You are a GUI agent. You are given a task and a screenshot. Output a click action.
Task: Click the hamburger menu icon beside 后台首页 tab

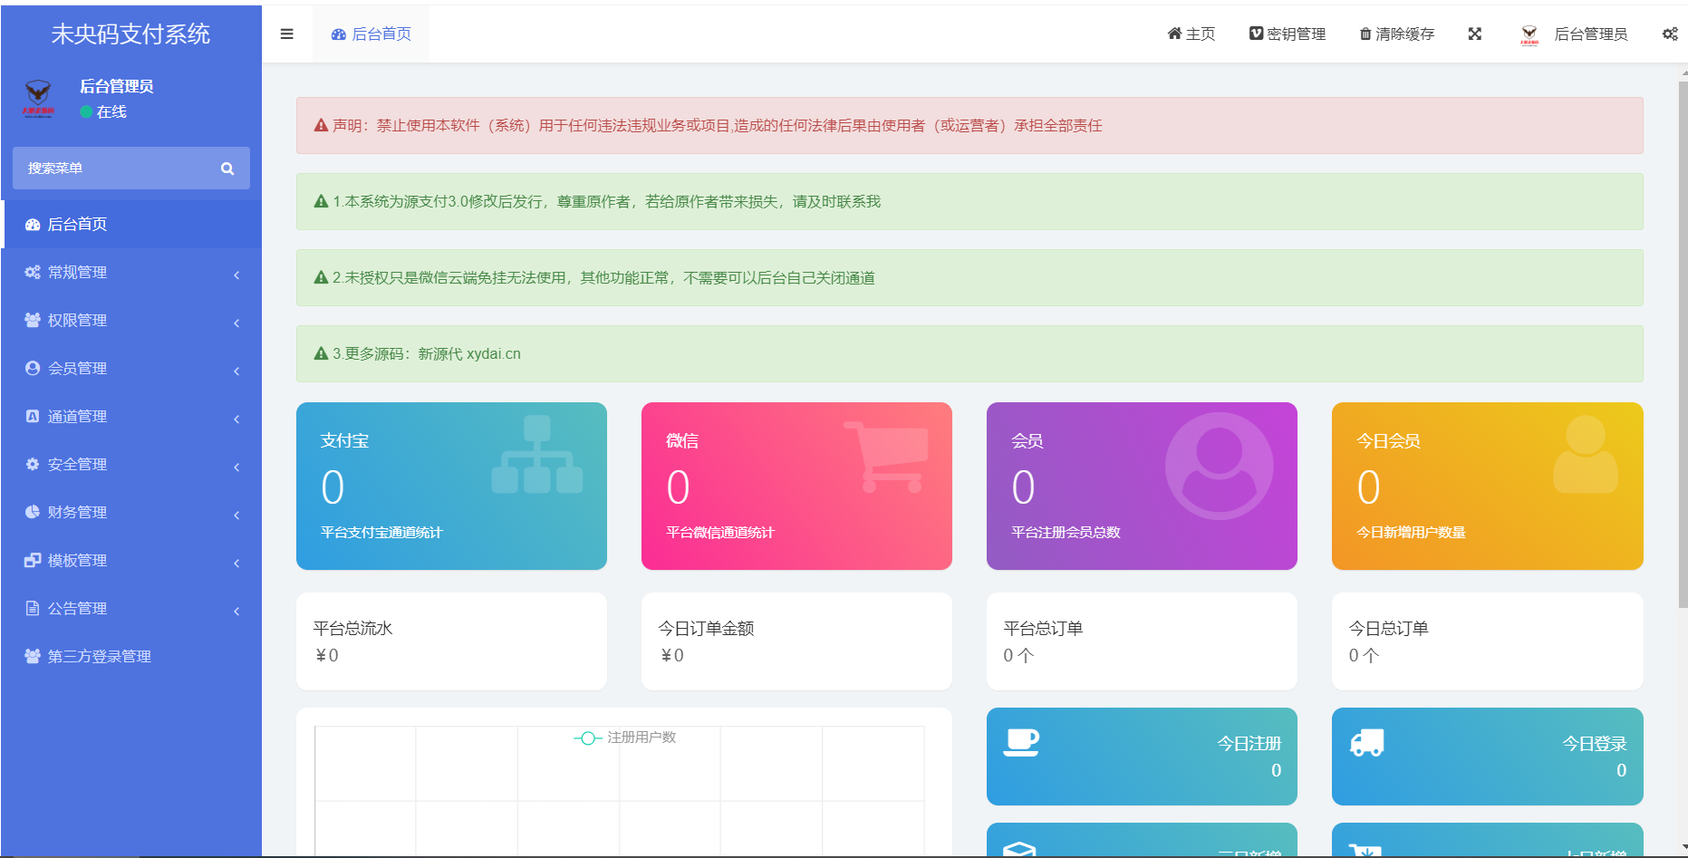[x=286, y=33]
